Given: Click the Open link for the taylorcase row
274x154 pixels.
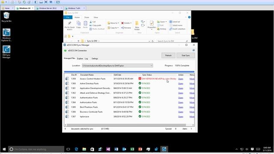Looking at the screenshot, I should (181, 117).
